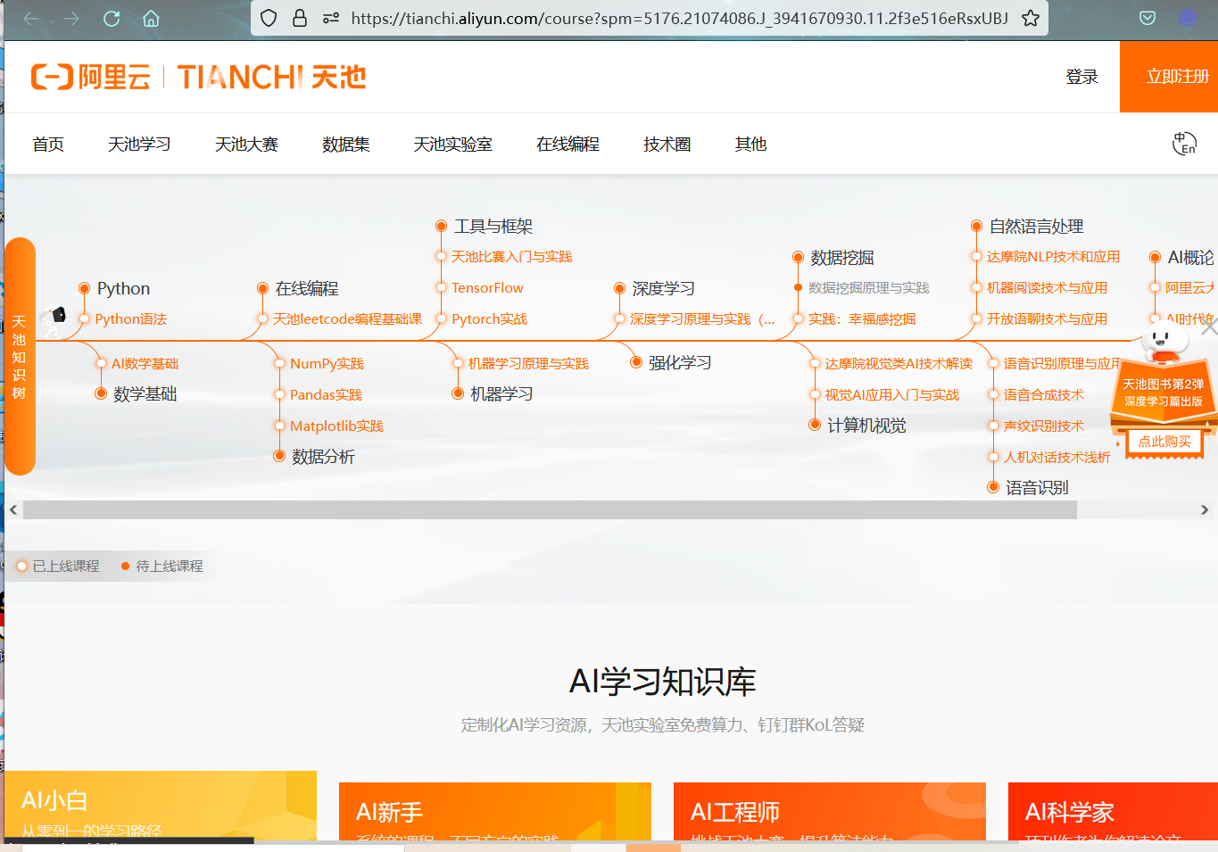Image resolution: width=1218 pixels, height=852 pixels.
Task: Click the 天池知识树 orange side tab
Action: [x=20, y=357]
